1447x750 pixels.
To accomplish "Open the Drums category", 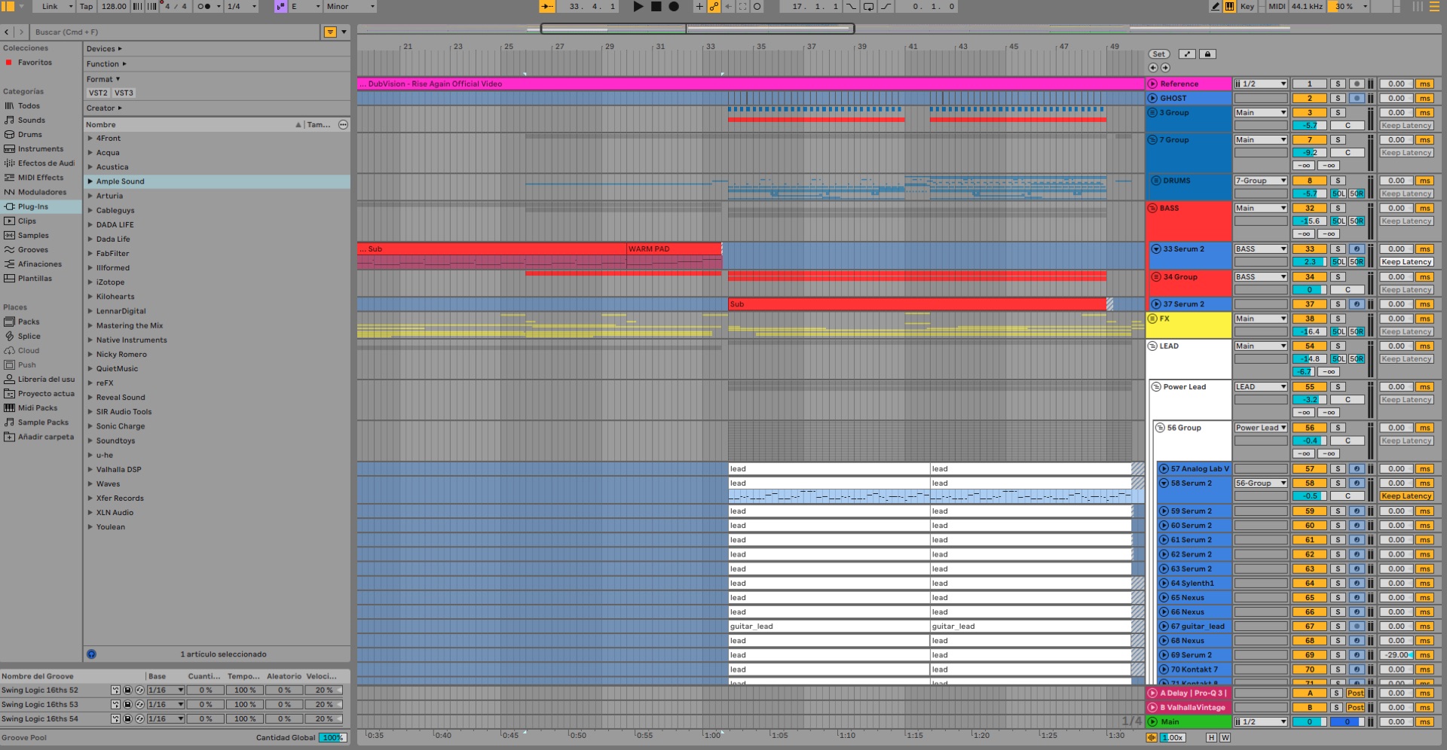I will [29, 135].
